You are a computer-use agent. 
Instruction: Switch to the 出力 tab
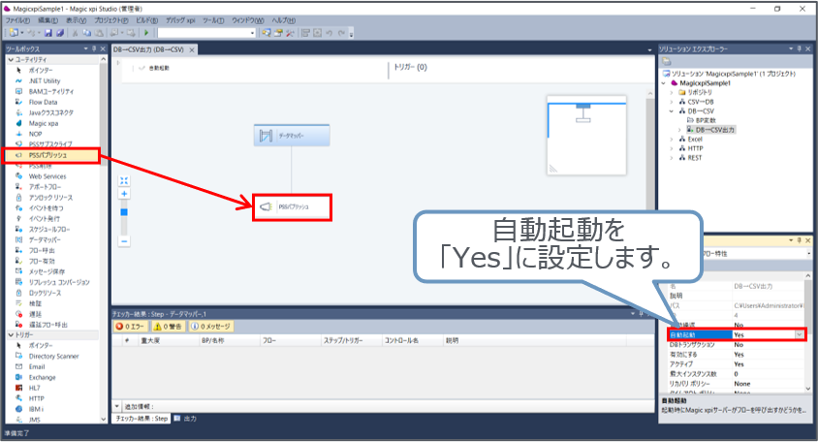(189, 418)
